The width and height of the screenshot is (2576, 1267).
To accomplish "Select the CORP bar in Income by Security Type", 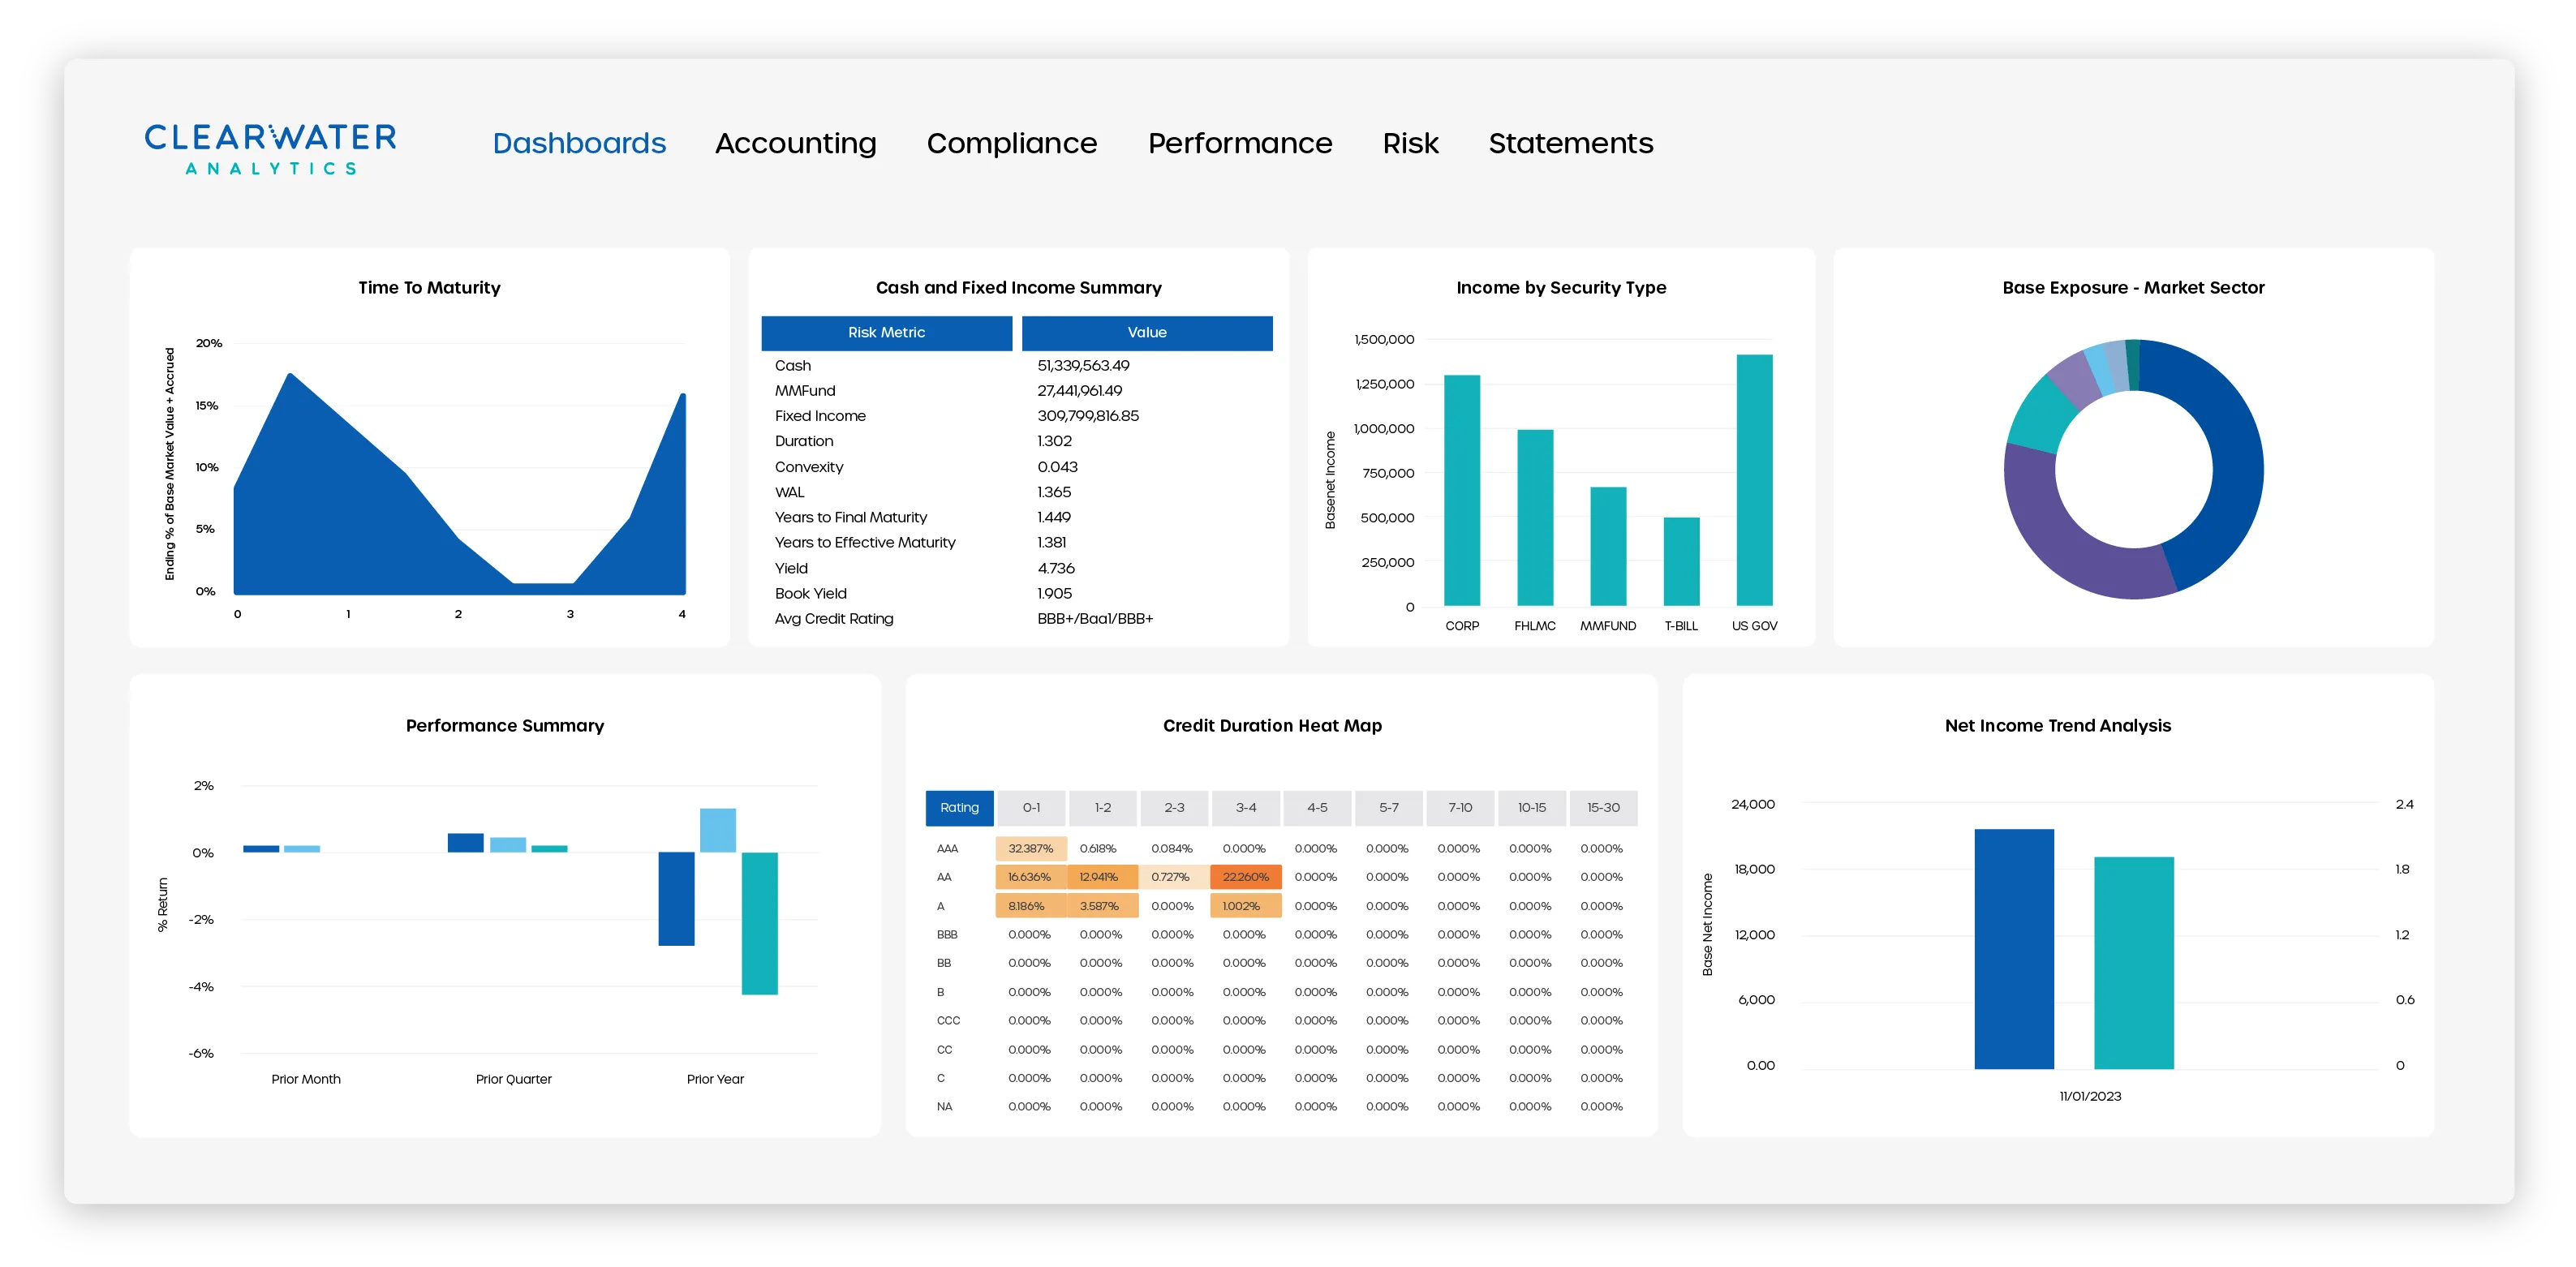I will click(1461, 490).
